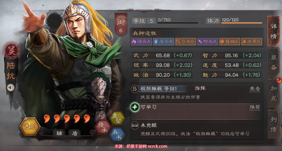
Task: Play general's voice with speaker icon
Action: (11, 88)
